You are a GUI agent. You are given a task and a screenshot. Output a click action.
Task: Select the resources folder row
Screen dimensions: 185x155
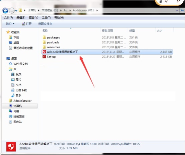coord(107,47)
